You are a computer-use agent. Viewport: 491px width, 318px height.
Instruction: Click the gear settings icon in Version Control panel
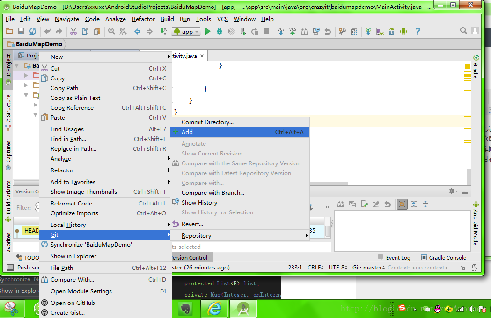click(453, 191)
